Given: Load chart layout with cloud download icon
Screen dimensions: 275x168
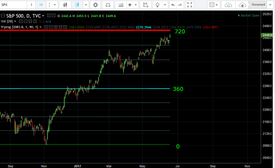Looking at the screenshot, I should 228,5.
